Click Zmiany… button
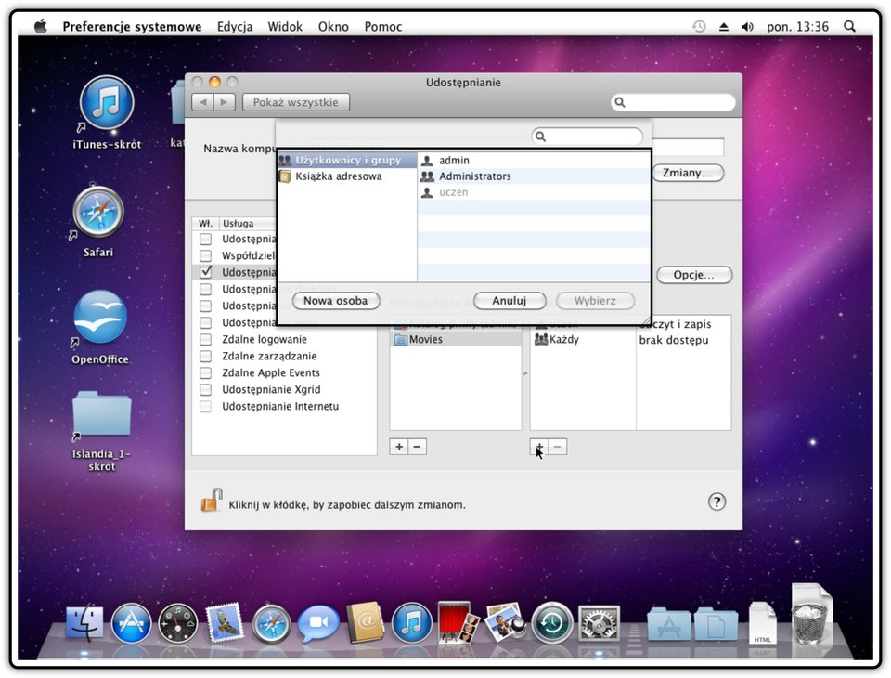Image resolution: width=891 pixels, height=678 pixels. pyautogui.click(x=687, y=173)
